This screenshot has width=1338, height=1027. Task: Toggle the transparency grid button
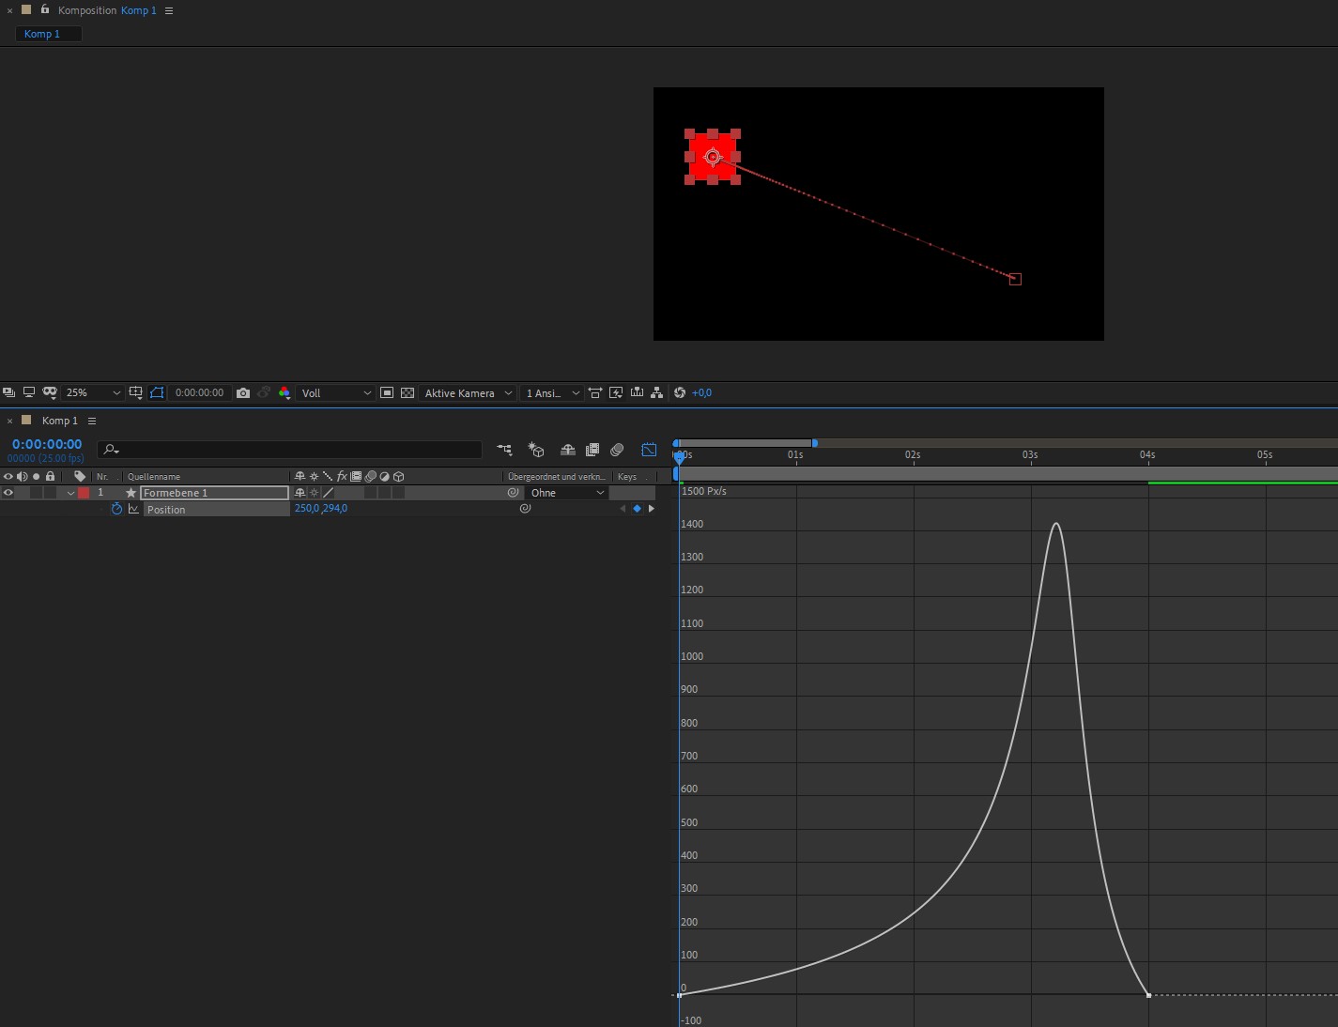tap(408, 392)
